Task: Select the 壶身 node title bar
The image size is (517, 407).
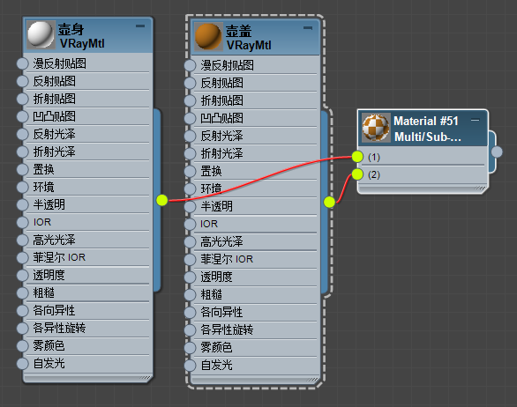Action: coord(88,35)
